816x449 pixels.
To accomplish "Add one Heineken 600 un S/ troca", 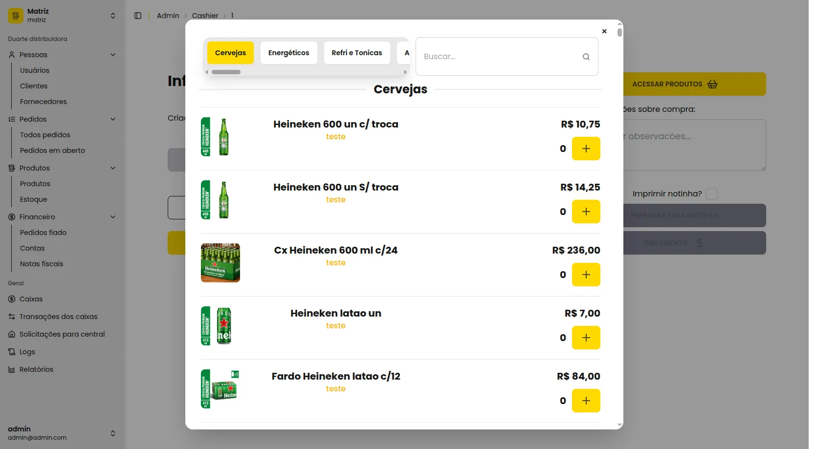I will click(x=586, y=212).
